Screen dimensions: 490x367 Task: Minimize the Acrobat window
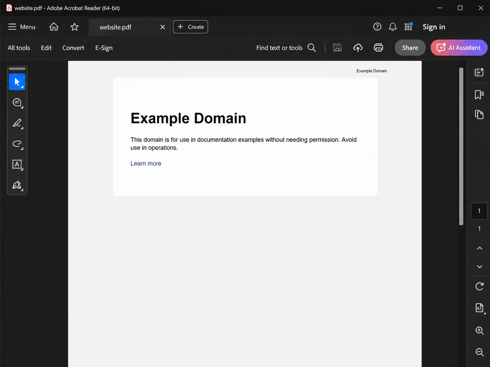(439, 8)
